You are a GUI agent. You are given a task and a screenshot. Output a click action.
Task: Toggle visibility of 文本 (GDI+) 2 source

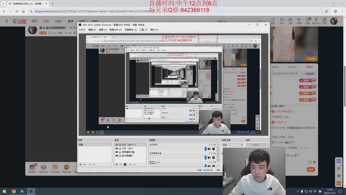[117, 145]
